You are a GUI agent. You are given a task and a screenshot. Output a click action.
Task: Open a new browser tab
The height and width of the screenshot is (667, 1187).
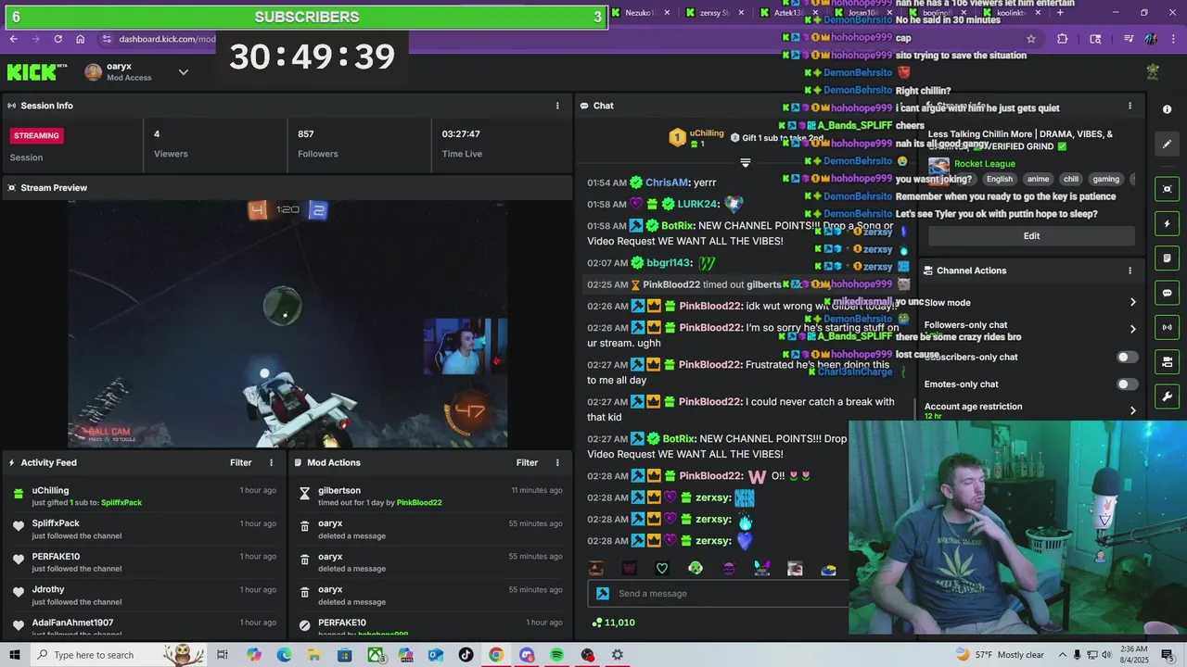point(1060,13)
